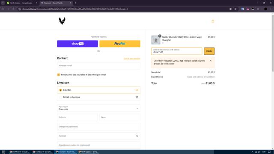Viewport: 274px width, 154px height.
Task: Open the Chrome three-dot menu
Action: tap(271, 9)
